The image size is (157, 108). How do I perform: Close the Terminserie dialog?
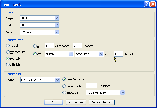pyautogui.click(x=153, y=4)
